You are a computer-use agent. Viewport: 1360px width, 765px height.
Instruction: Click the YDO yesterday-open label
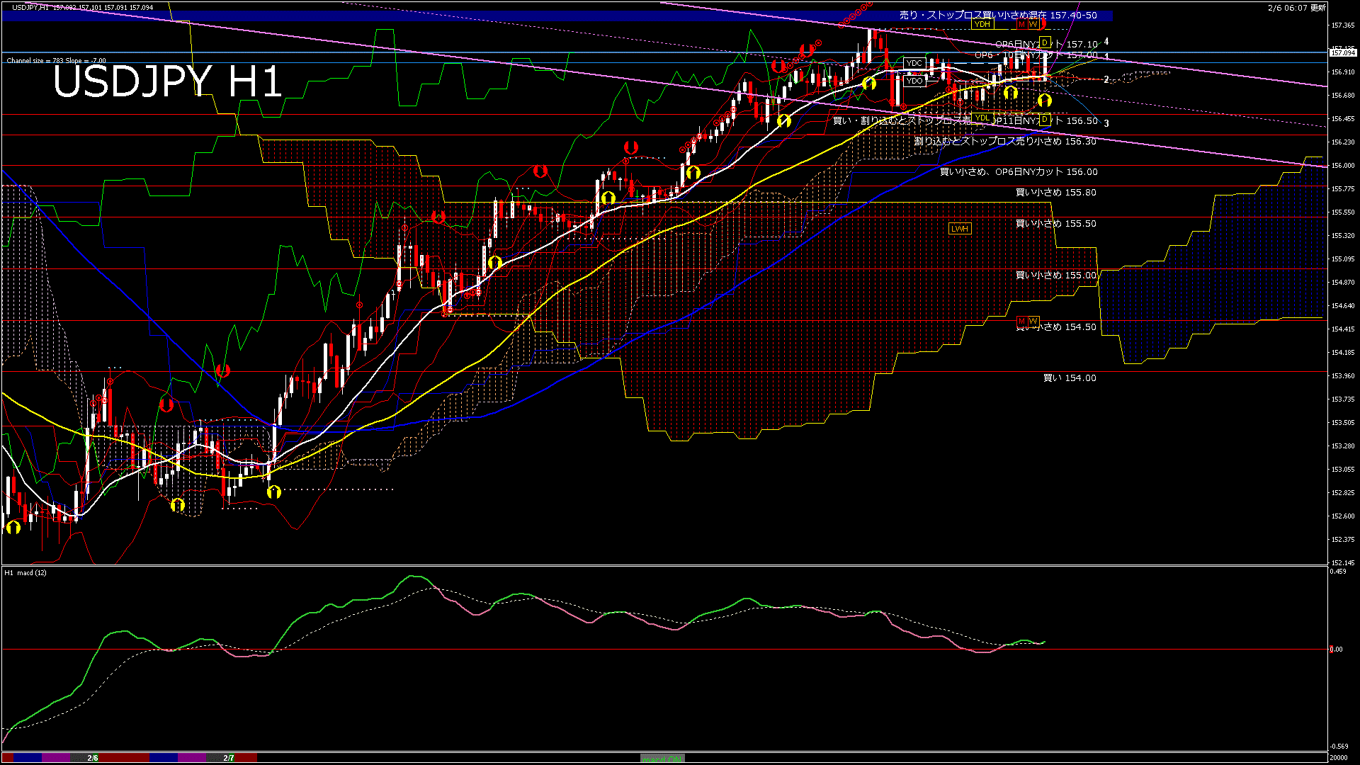click(x=914, y=81)
